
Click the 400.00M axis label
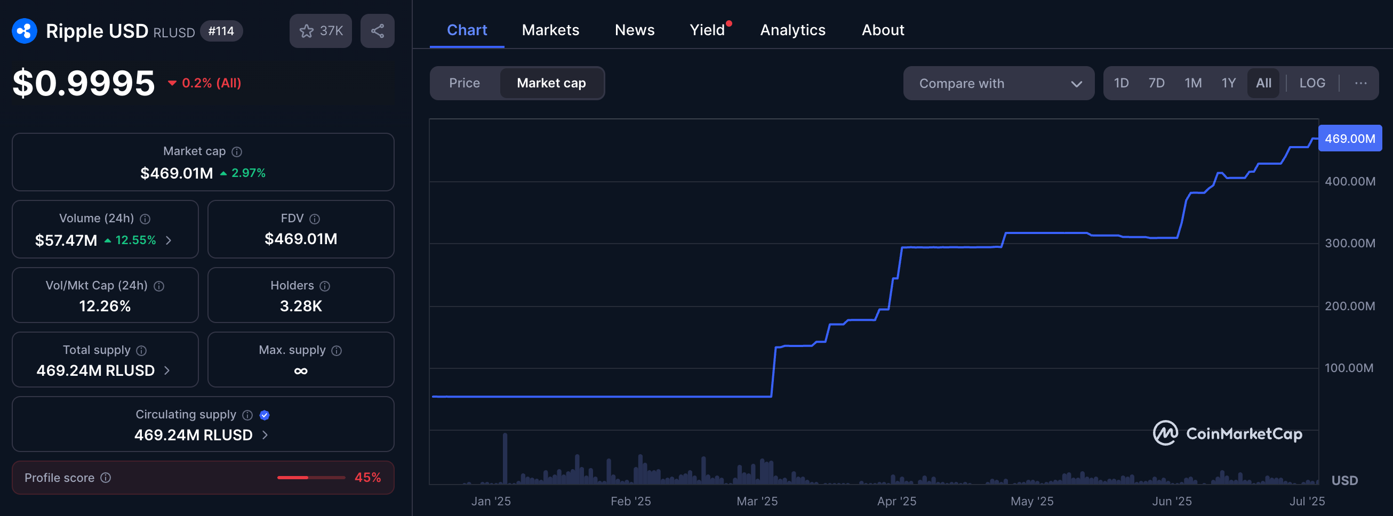click(1350, 182)
